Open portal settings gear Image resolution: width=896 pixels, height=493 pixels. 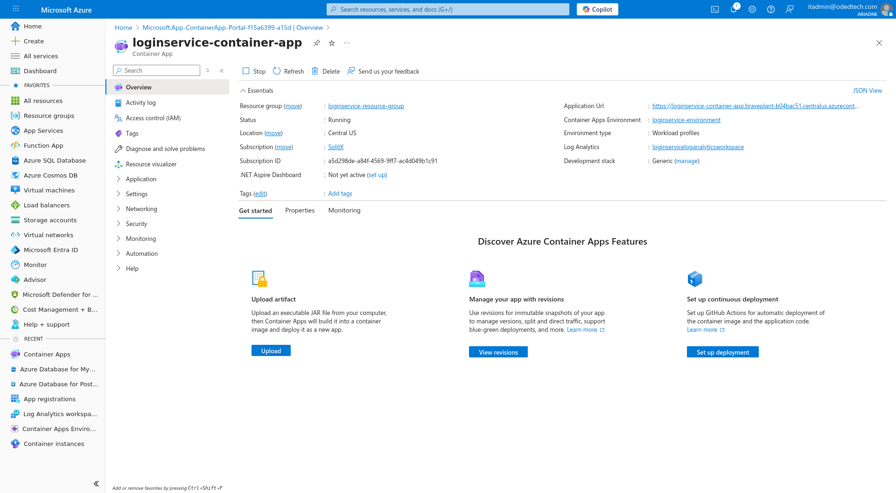coord(752,9)
